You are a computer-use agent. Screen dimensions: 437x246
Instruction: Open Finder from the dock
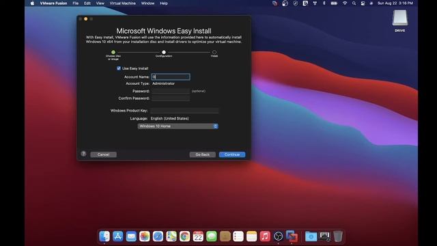click(x=104, y=236)
